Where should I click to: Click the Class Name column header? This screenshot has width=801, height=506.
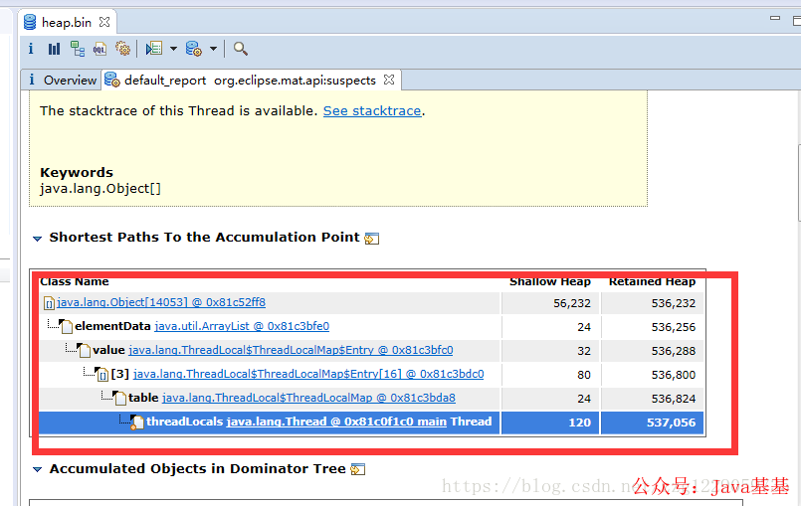74,281
